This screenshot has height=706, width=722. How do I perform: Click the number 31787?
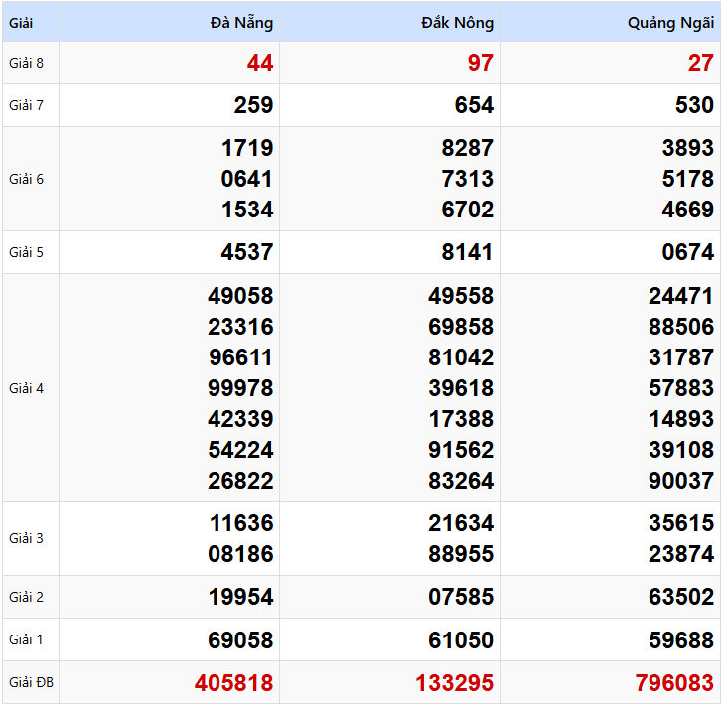pyautogui.click(x=681, y=357)
